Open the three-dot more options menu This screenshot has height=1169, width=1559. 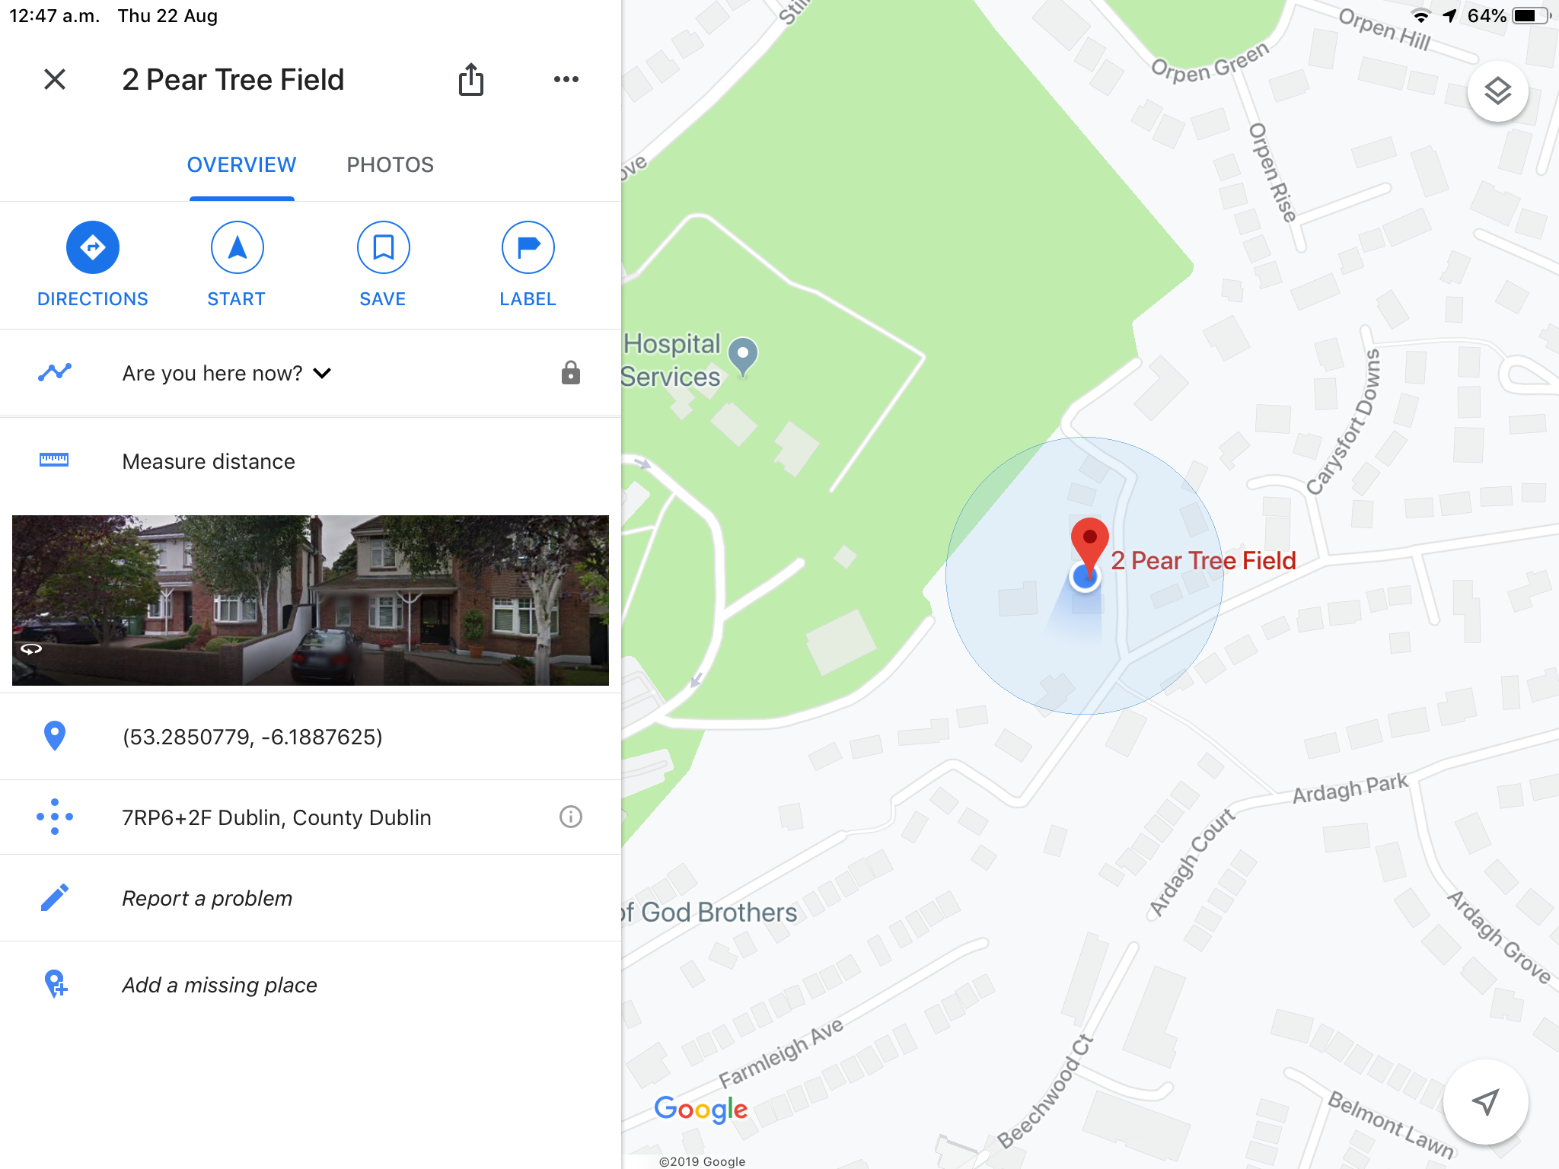[566, 79]
